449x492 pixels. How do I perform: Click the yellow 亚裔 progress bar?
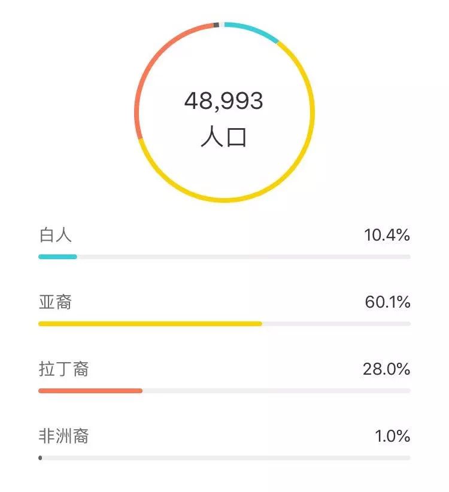(x=150, y=324)
